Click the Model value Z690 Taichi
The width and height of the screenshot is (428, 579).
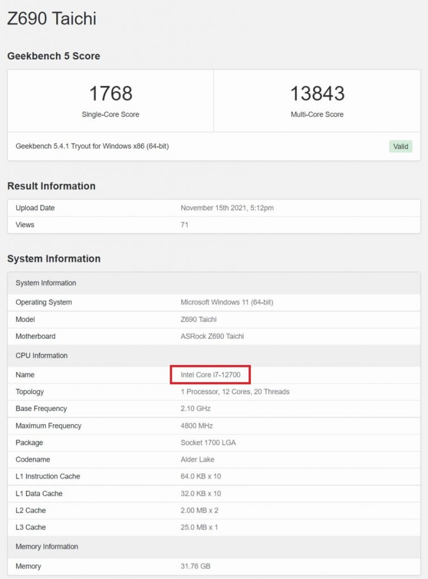198,319
